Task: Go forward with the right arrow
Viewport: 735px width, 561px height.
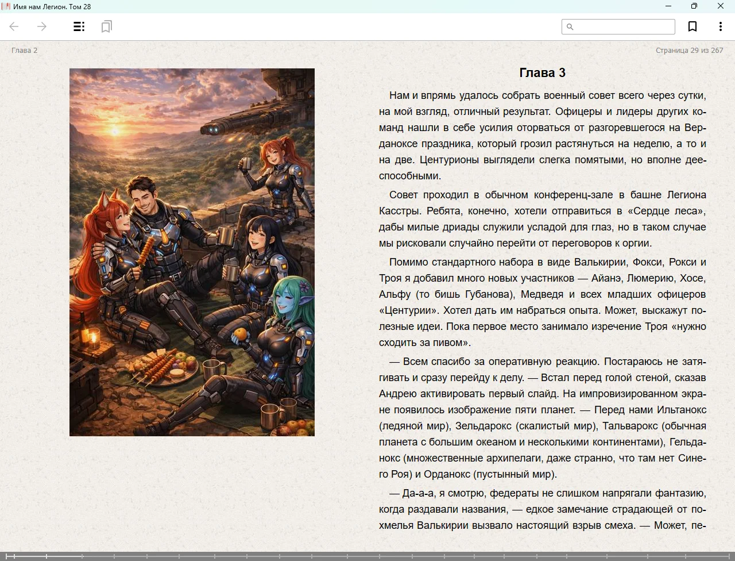Action: [x=42, y=26]
